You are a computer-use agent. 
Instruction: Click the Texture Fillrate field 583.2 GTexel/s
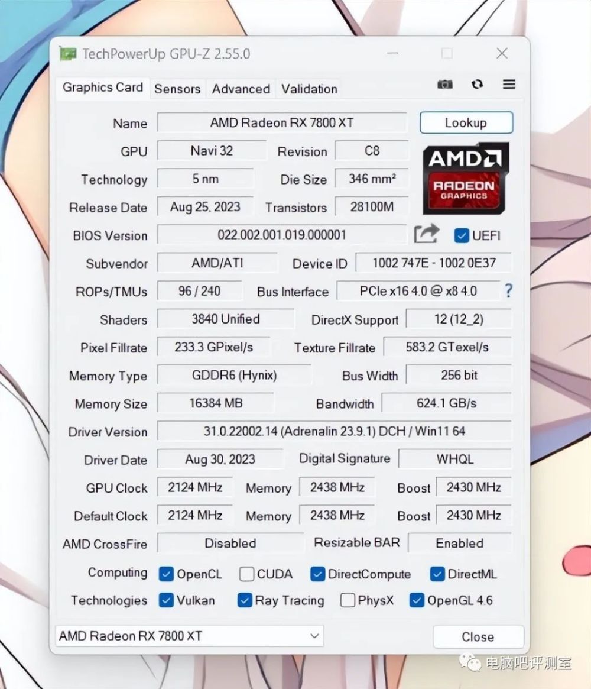point(447,347)
